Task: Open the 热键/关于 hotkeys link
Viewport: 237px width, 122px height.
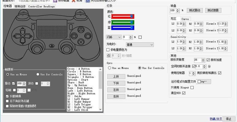Action: [216, 119]
